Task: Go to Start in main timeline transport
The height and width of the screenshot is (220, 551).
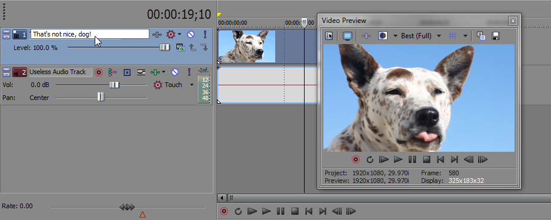Action: (309, 211)
